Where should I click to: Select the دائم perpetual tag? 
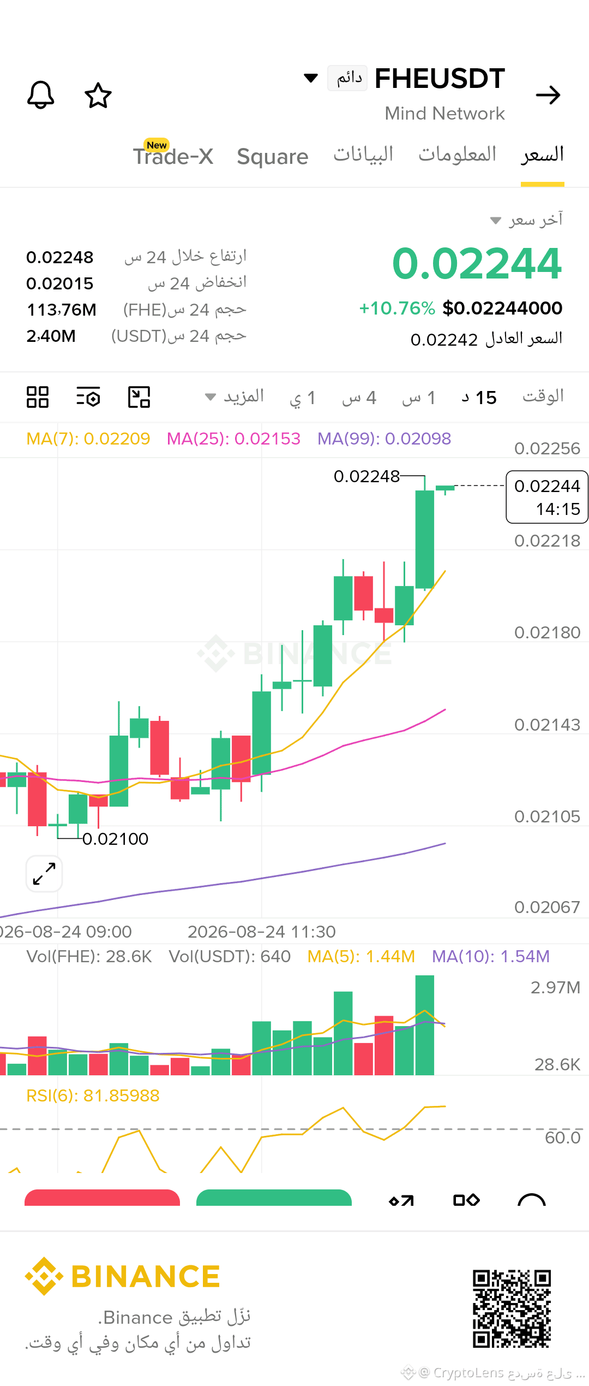click(347, 78)
